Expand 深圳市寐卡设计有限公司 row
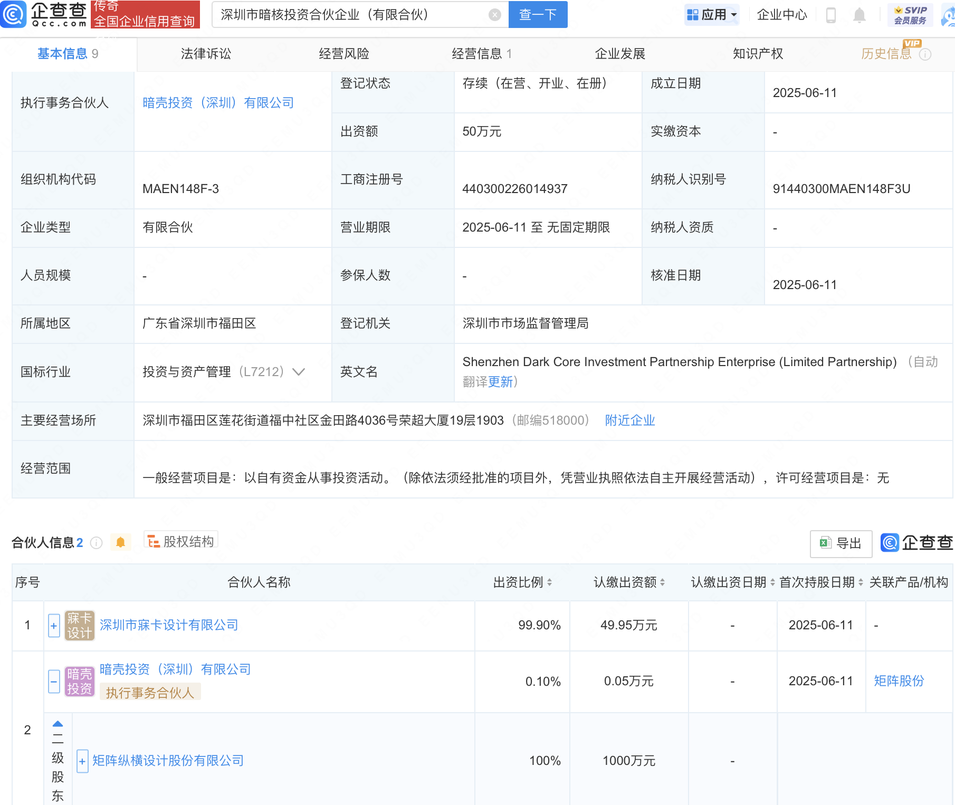Image resolution: width=955 pixels, height=805 pixels. [54, 626]
